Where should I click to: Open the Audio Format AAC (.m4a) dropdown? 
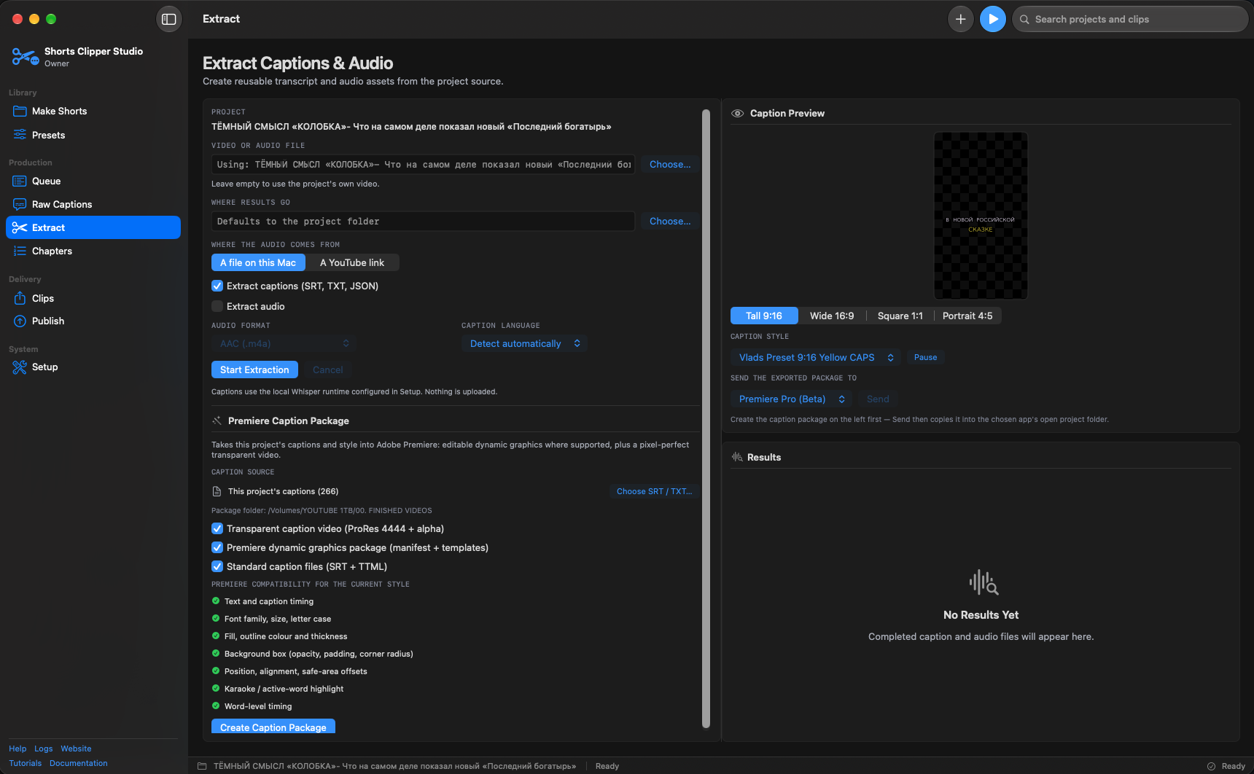(284, 344)
